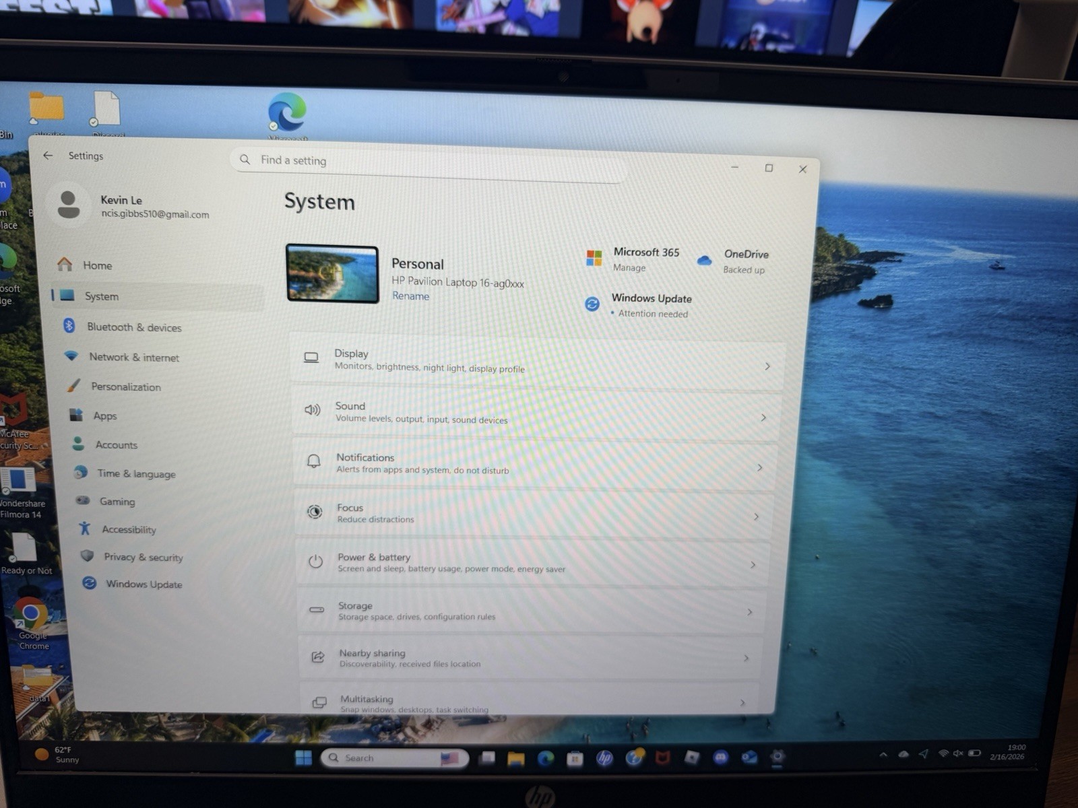Open the OneDrive Backed up tile
The image size is (1078, 808).
[x=733, y=261]
